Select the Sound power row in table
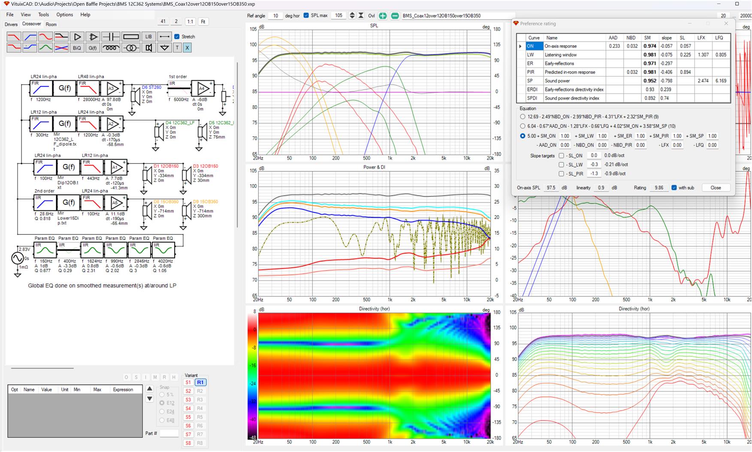Screen dimensions: 752x452 click(623, 81)
